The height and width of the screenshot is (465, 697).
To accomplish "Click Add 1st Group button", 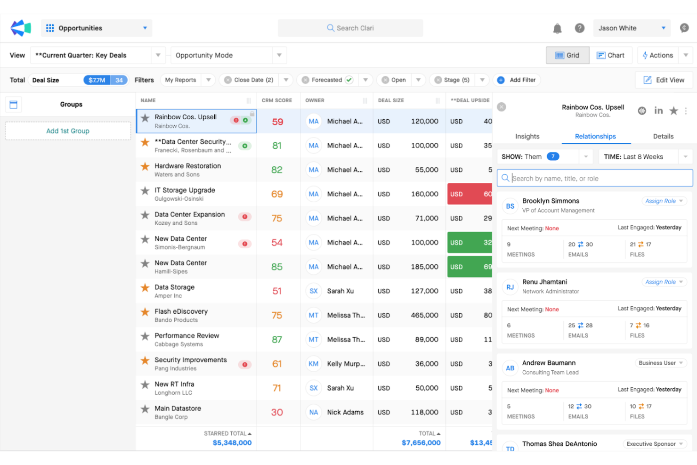I will 68,131.
